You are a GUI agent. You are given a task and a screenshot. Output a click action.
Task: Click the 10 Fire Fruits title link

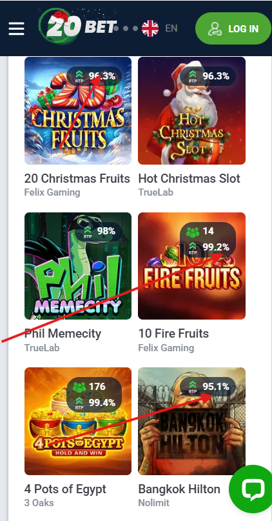coord(173,334)
